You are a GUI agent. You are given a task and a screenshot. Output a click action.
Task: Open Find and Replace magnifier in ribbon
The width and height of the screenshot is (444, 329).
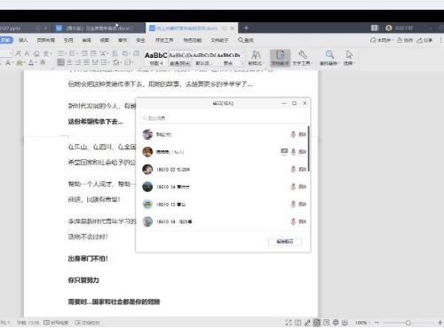pyautogui.click(x=329, y=58)
